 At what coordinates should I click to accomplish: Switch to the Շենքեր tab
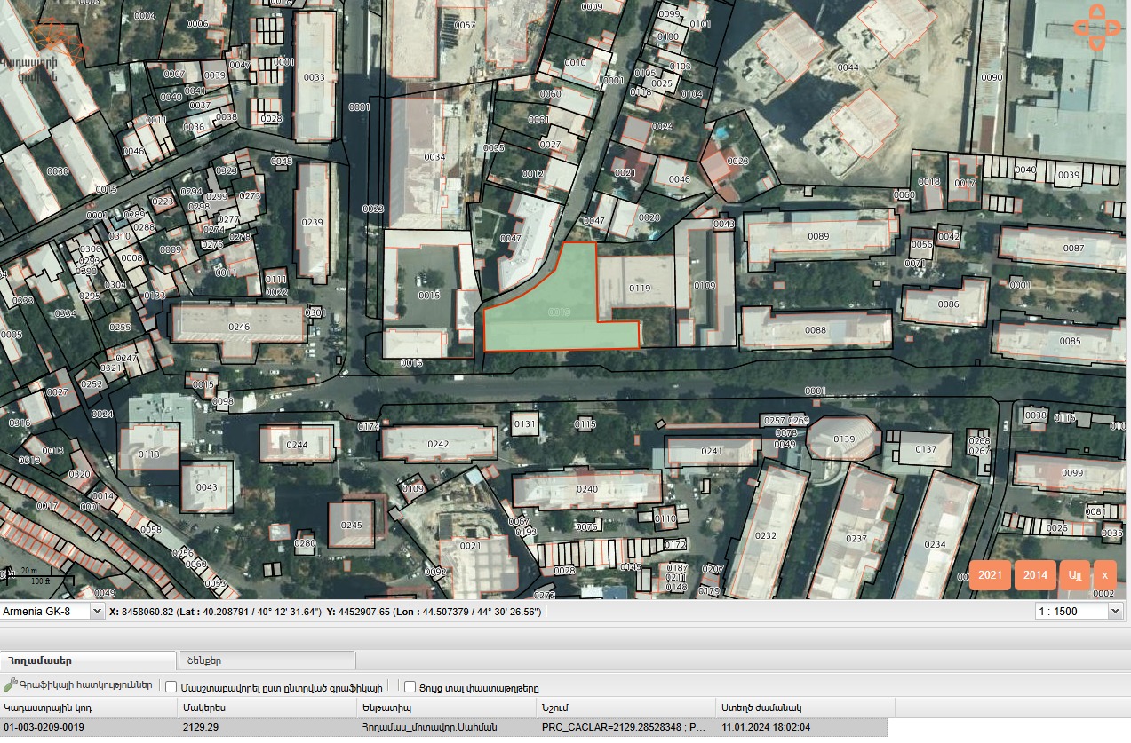(x=267, y=660)
